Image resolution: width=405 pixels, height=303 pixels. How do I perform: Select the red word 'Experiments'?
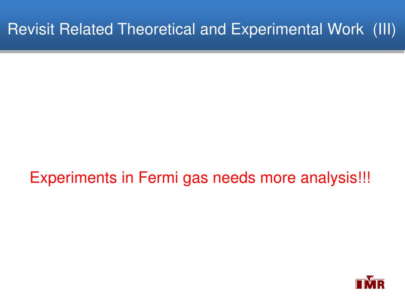pyautogui.click(x=73, y=178)
